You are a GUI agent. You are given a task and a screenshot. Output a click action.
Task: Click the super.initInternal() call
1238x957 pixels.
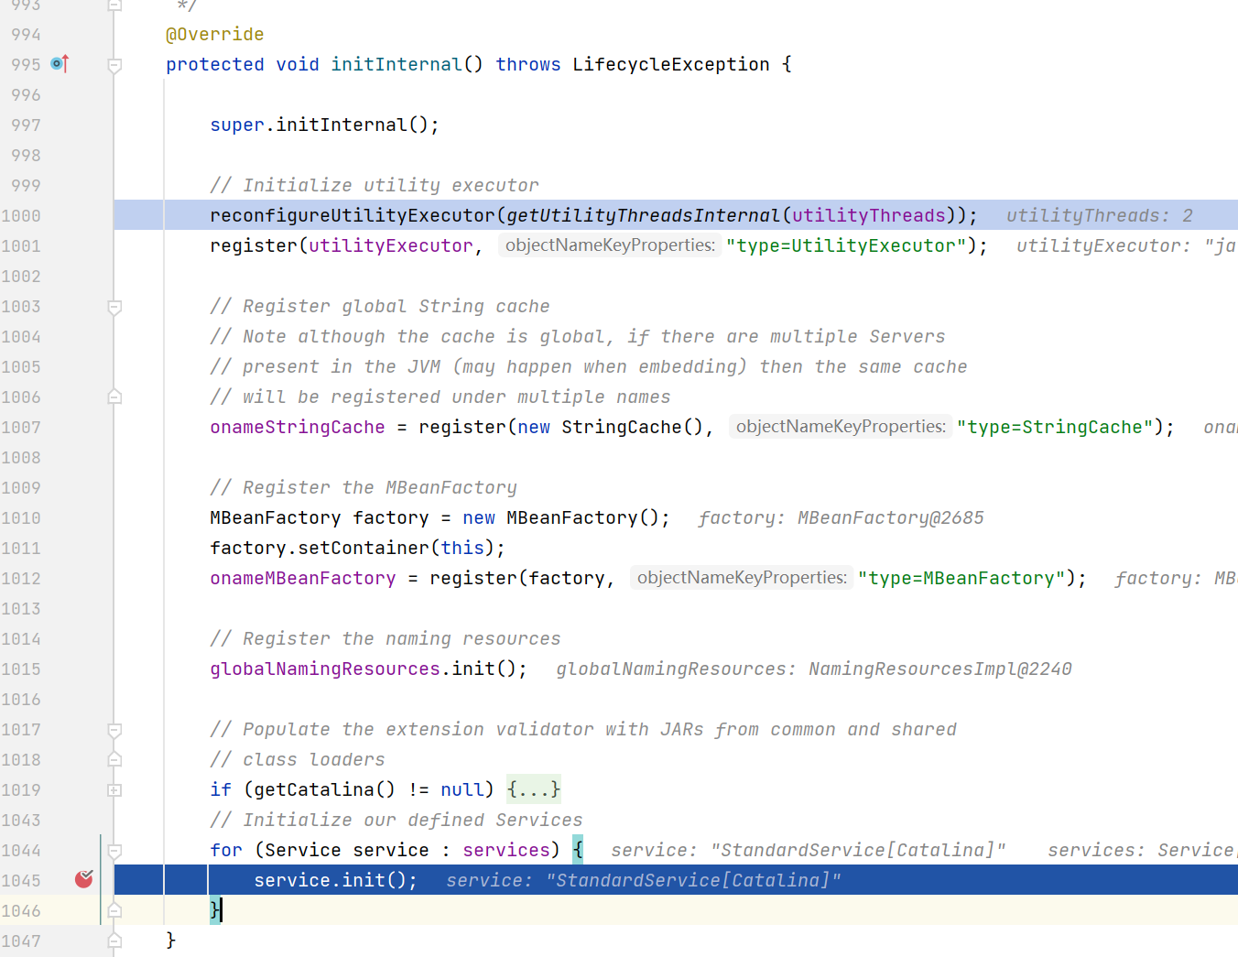pyautogui.click(x=324, y=125)
